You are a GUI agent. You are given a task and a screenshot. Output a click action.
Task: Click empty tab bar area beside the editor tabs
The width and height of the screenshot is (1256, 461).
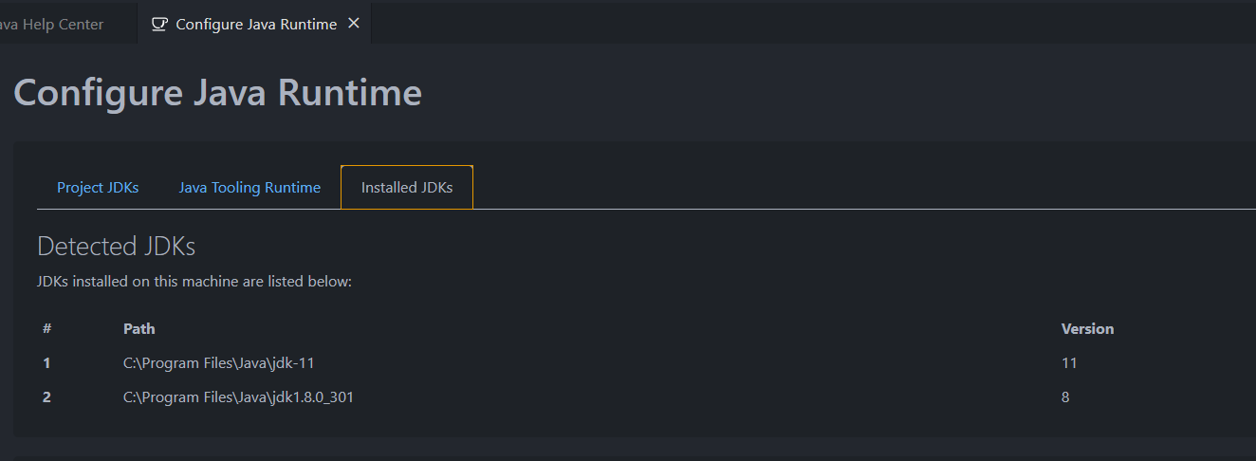tap(806, 23)
